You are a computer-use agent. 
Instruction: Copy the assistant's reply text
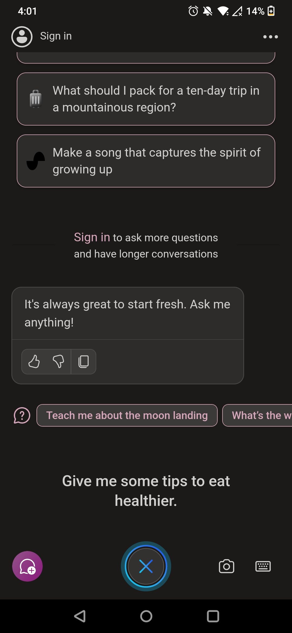point(84,362)
